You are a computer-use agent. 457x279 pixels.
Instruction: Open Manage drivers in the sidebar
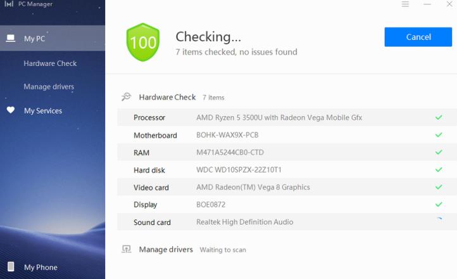49,87
